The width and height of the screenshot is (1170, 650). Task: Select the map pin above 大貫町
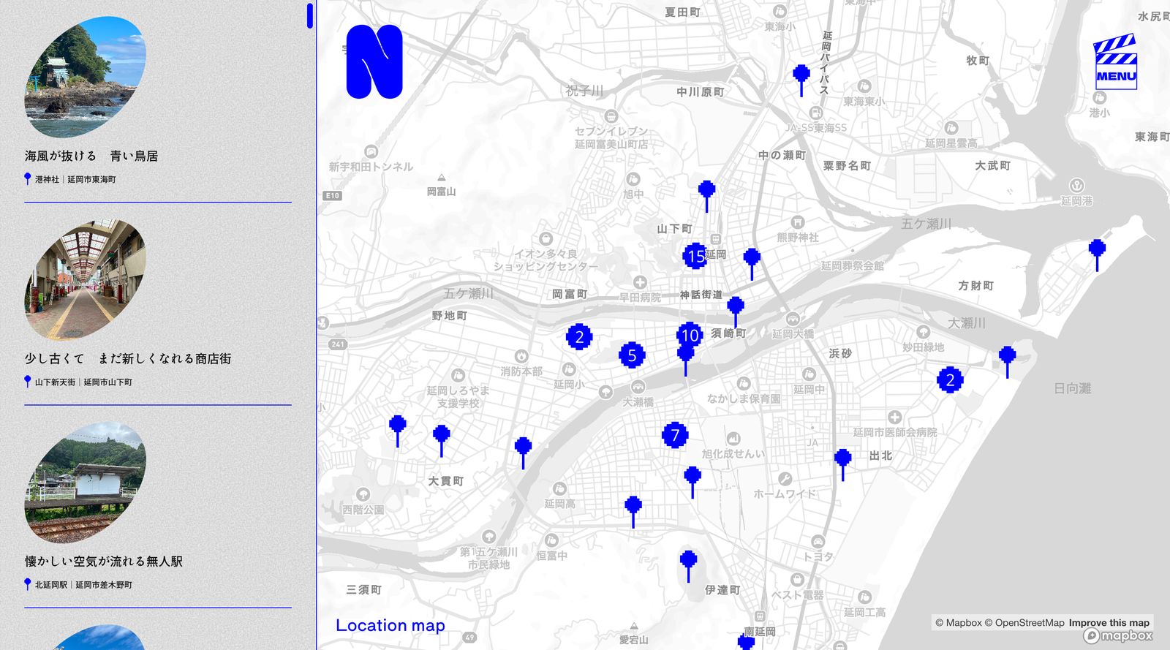point(442,441)
